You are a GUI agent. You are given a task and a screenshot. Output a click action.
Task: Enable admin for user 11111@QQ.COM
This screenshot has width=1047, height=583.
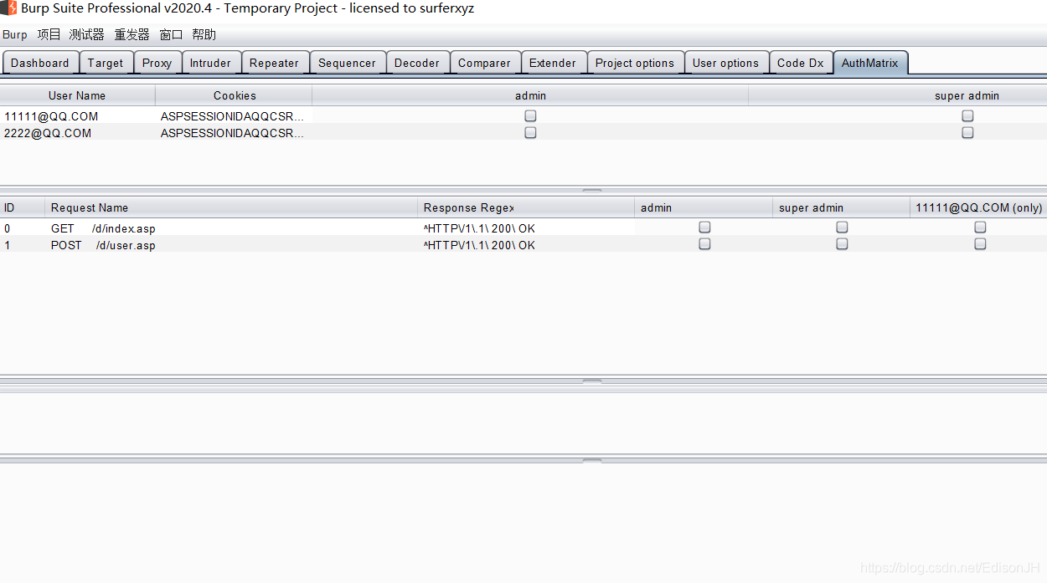click(x=530, y=115)
